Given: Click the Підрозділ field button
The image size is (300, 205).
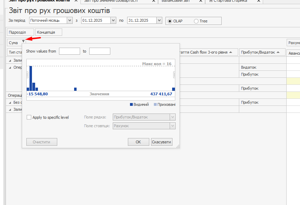Looking at the screenshot, I should pyautogui.click(x=17, y=32).
